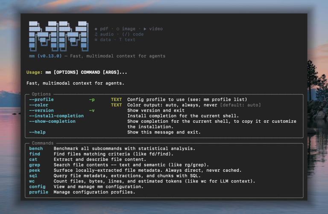Click the 'find' command
The image size is (328, 214).
pos(35,154)
